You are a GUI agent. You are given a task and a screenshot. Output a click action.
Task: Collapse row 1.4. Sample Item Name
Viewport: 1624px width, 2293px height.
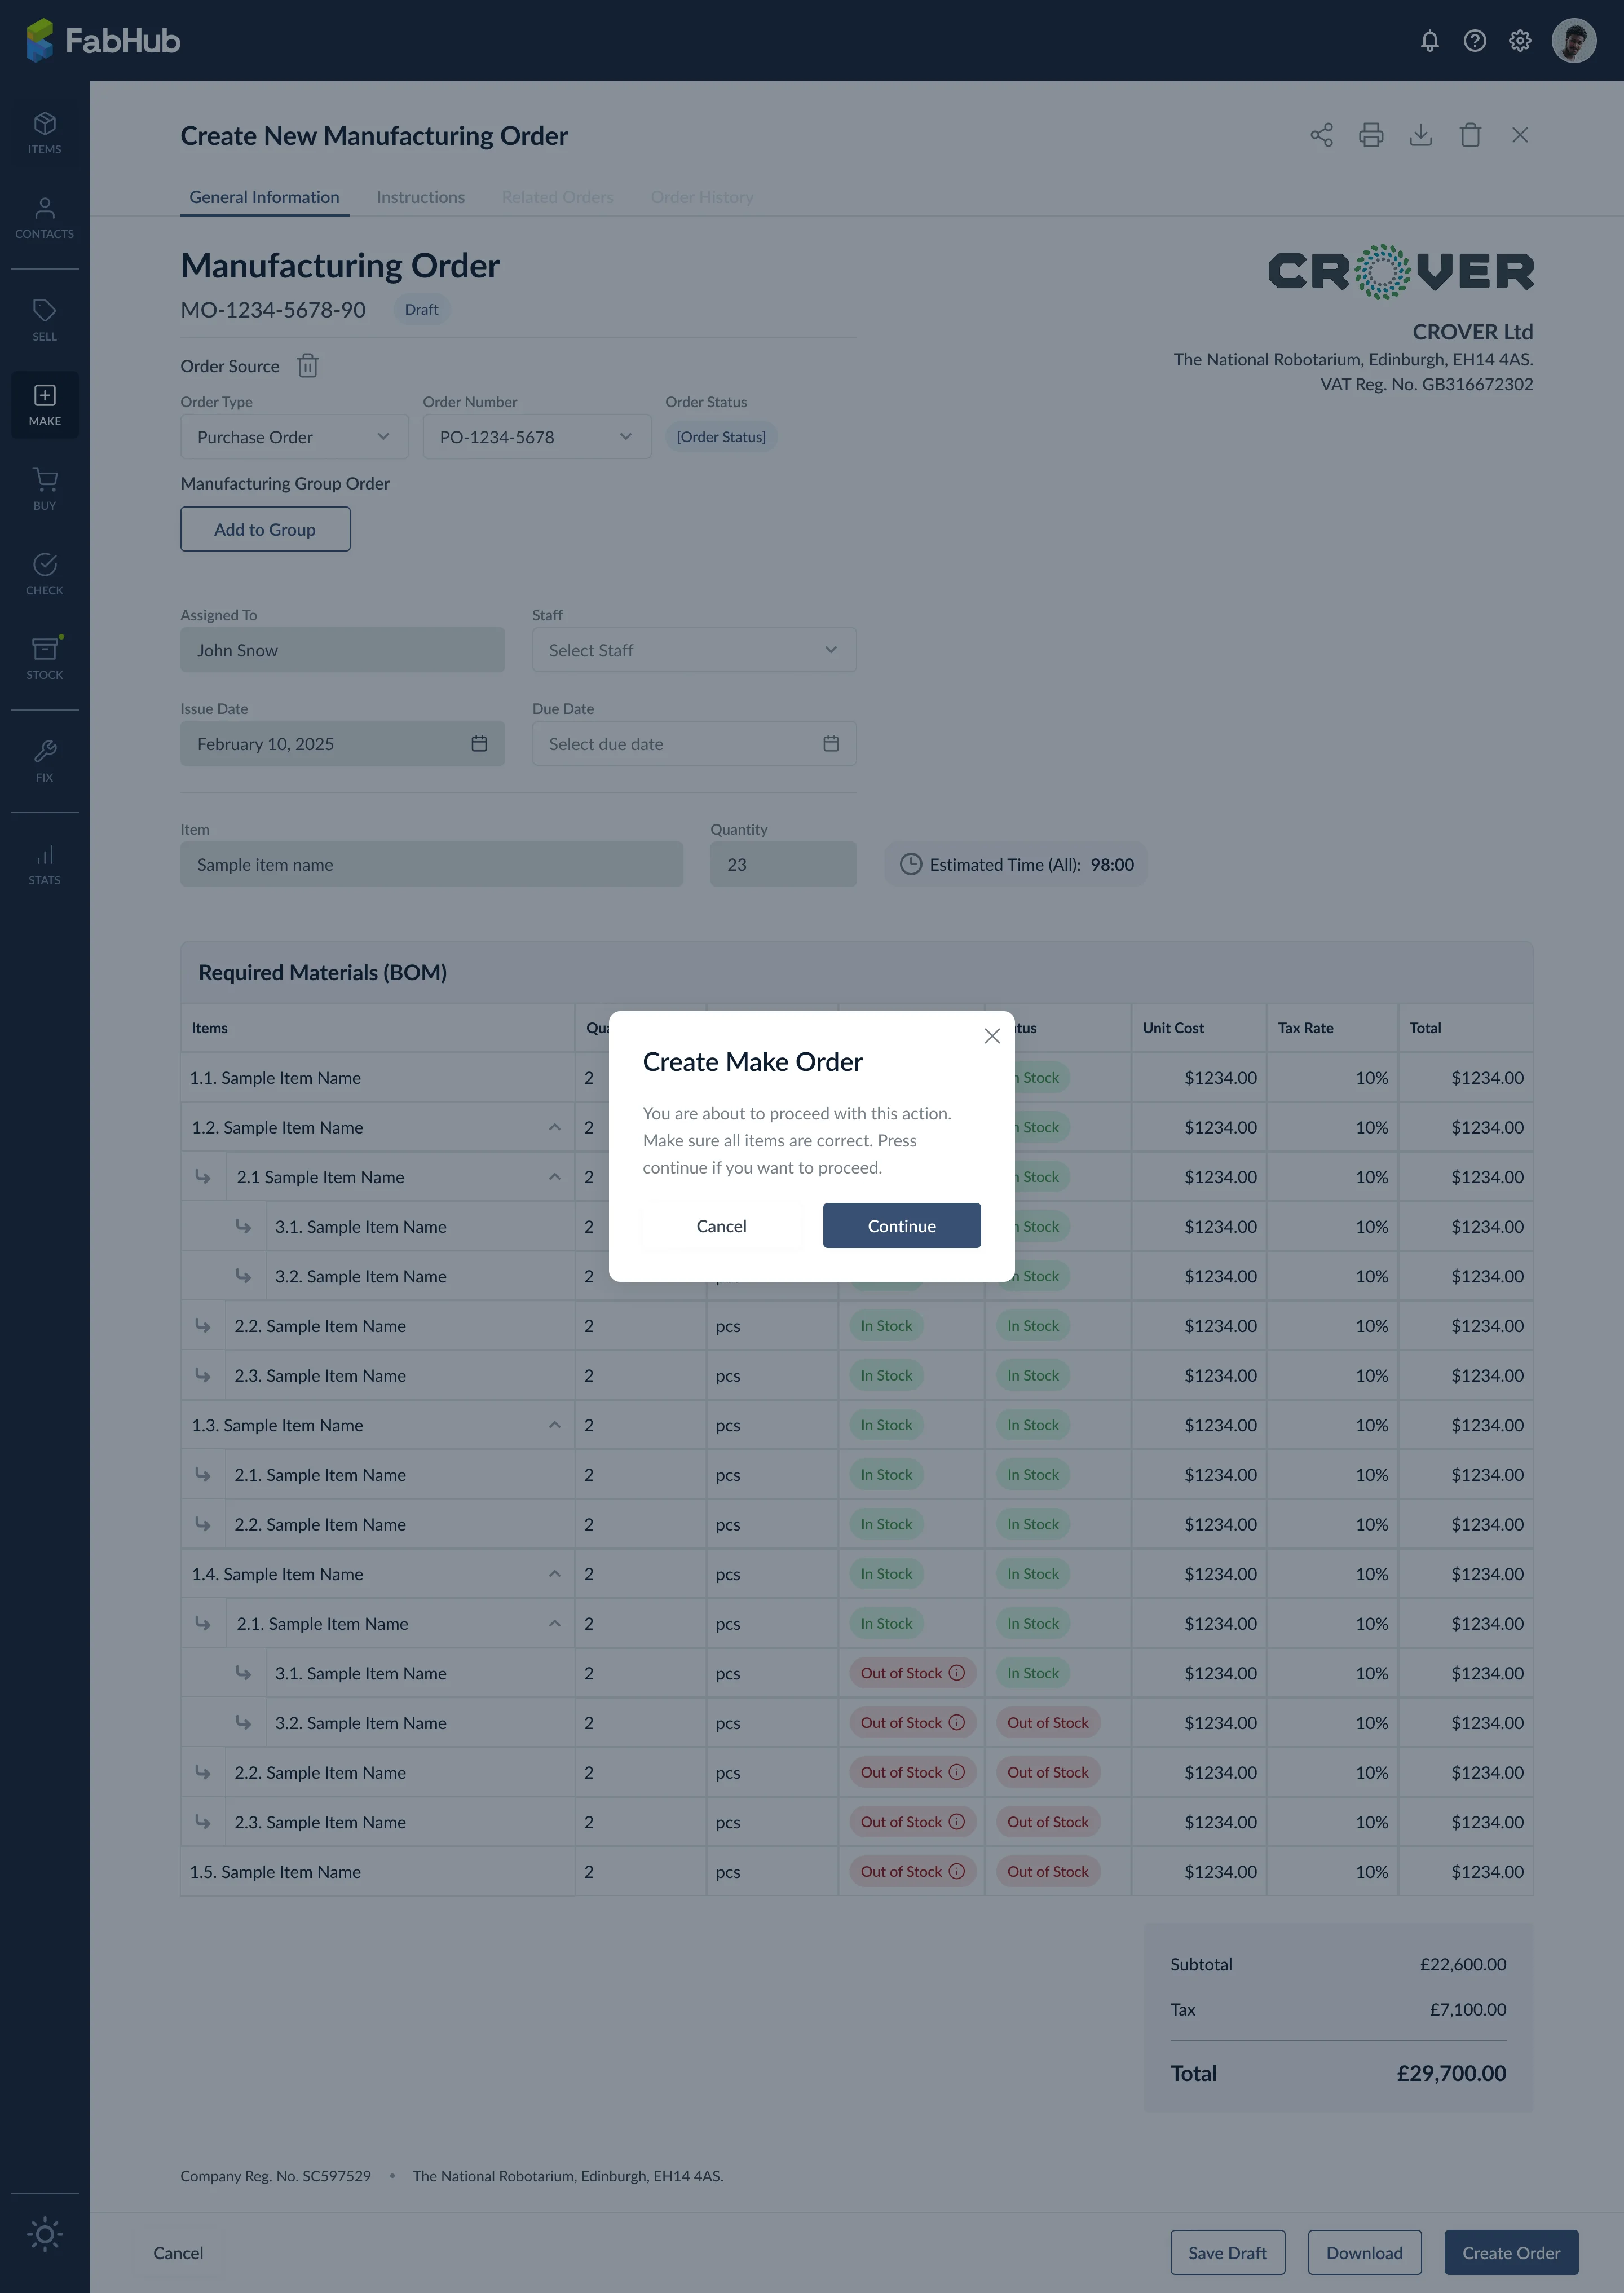[554, 1574]
